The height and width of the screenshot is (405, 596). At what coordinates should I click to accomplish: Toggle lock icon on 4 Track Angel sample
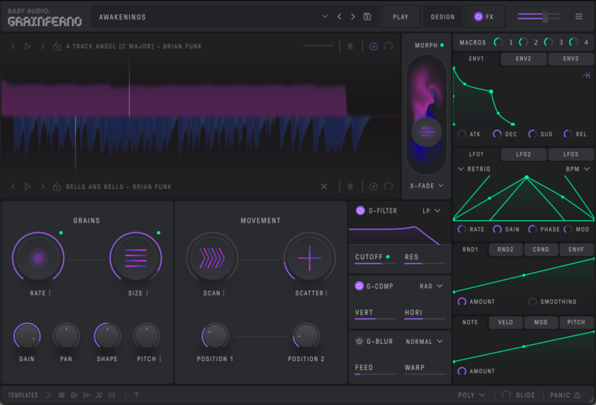coord(57,46)
